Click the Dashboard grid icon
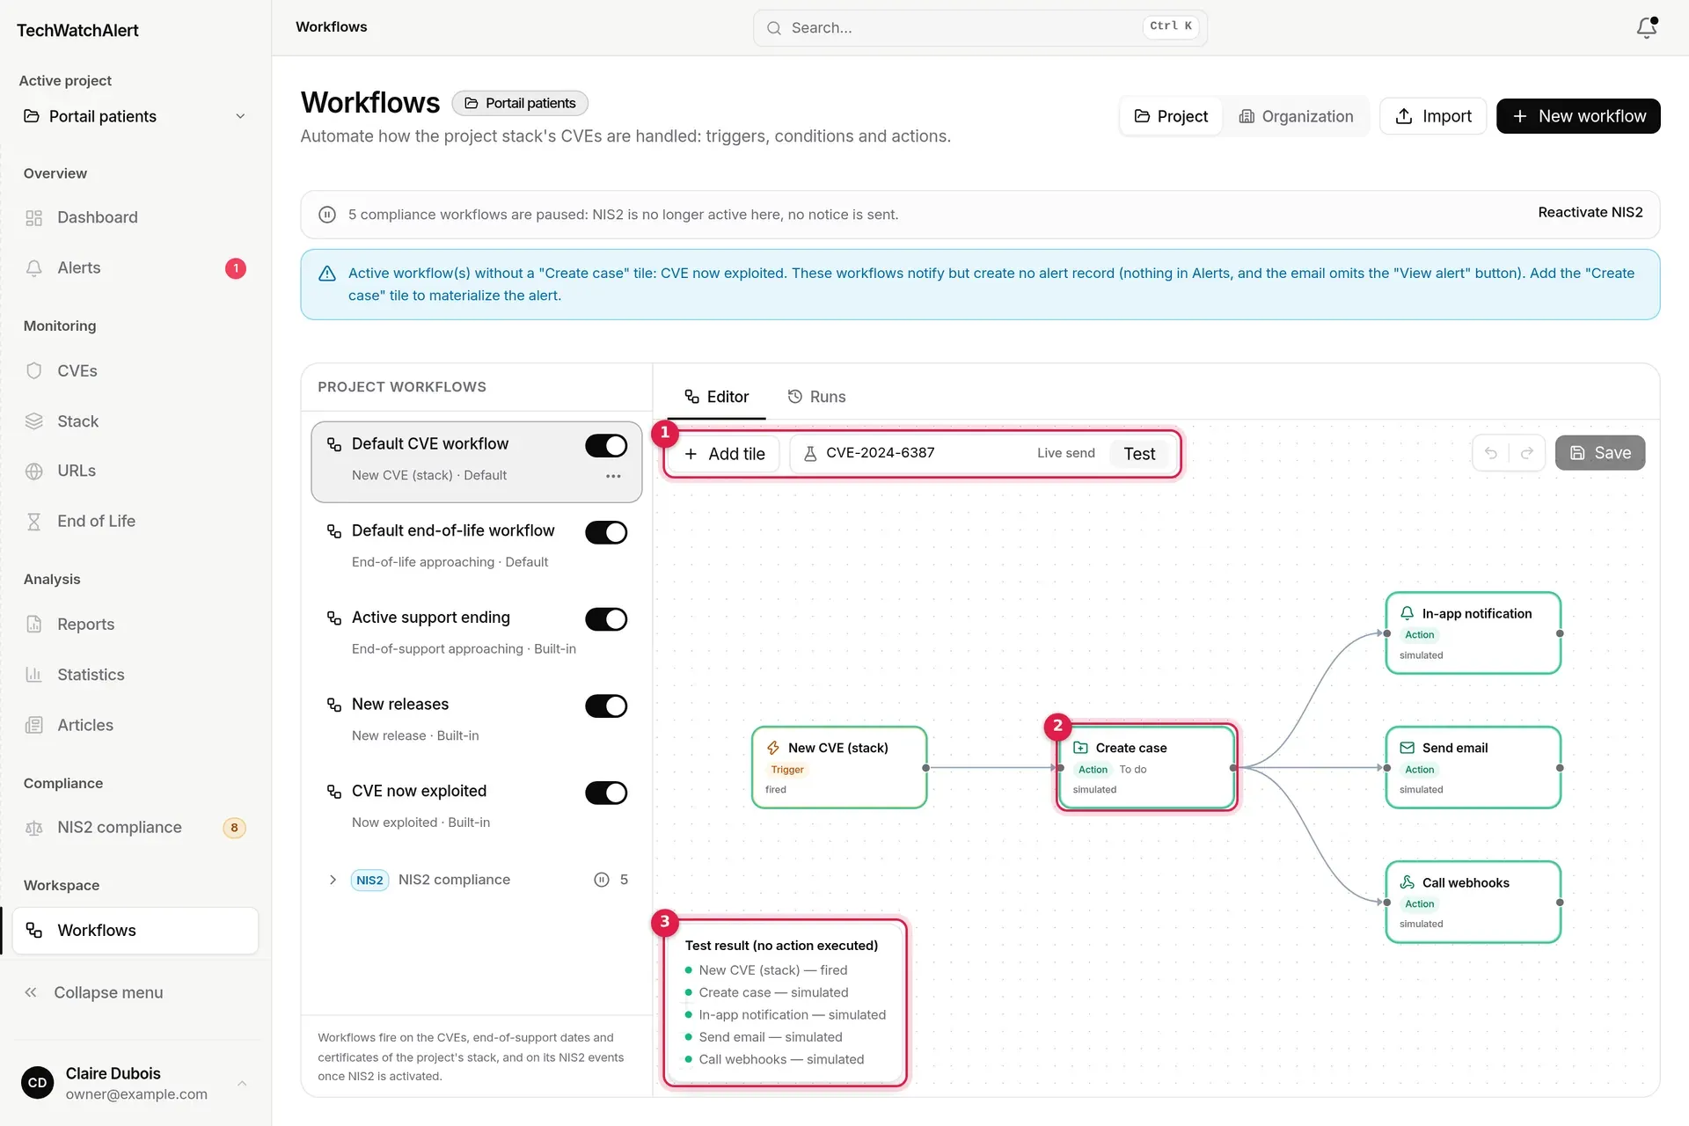The height and width of the screenshot is (1126, 1689). tap(34, 218)
